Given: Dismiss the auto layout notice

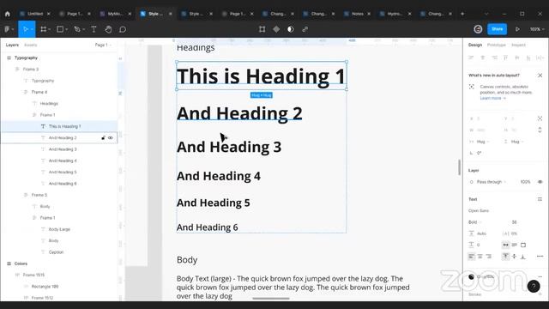Looking at the screenshot, I should pyautogui.click(x=540, y=76).
